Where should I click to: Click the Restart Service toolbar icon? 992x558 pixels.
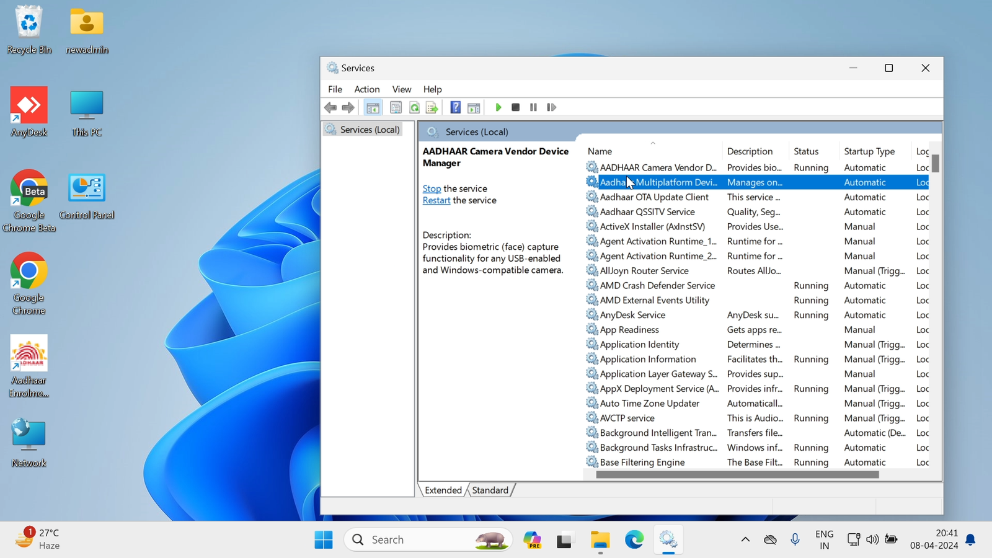552,108
